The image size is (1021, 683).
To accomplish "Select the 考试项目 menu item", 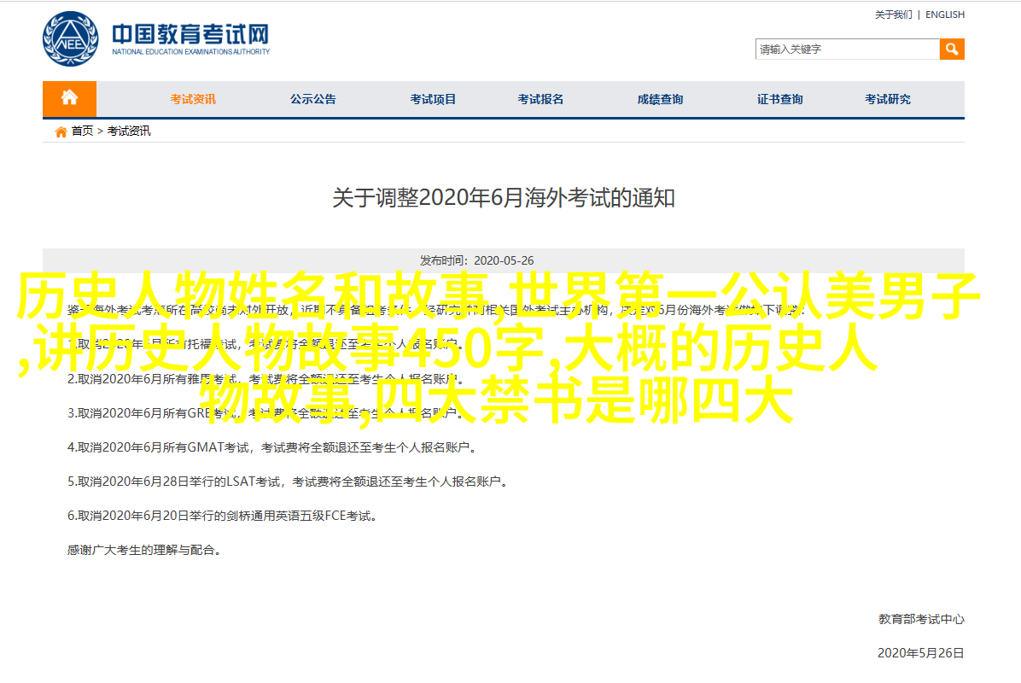I will click(x=433, y=99).
